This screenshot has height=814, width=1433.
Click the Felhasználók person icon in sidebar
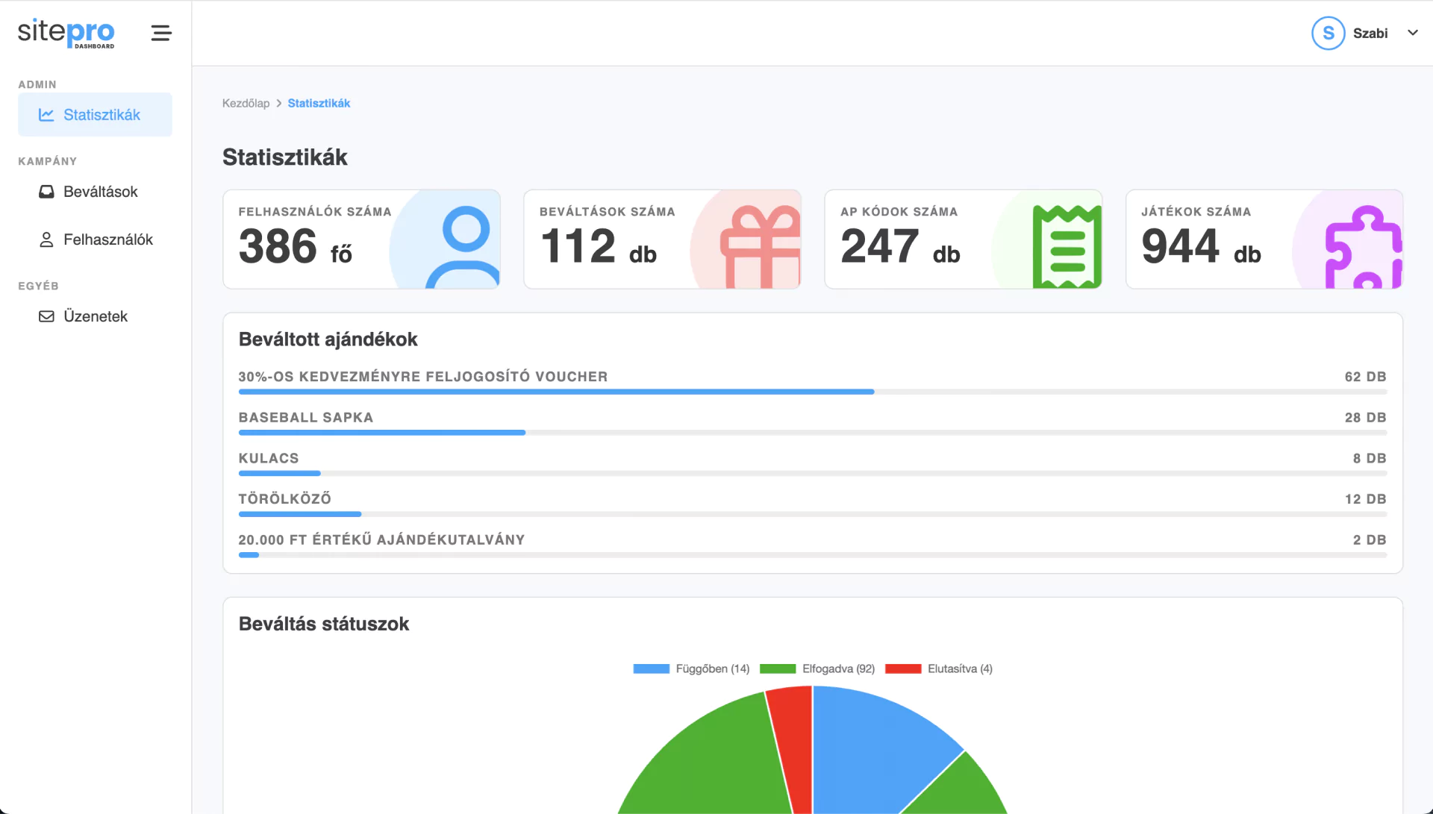click(46, 239)
